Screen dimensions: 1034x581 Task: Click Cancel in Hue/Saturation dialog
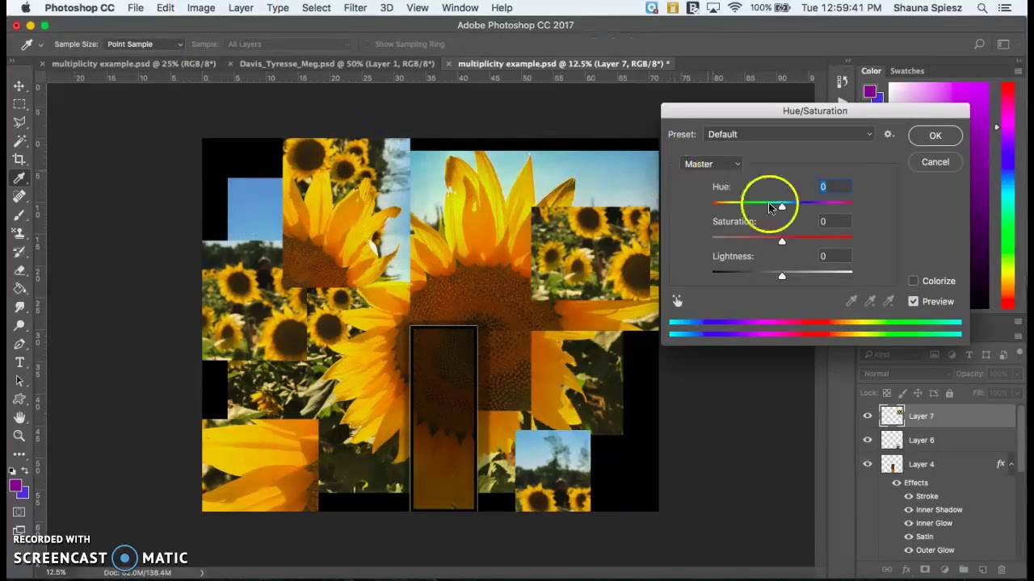click(935, 162)
